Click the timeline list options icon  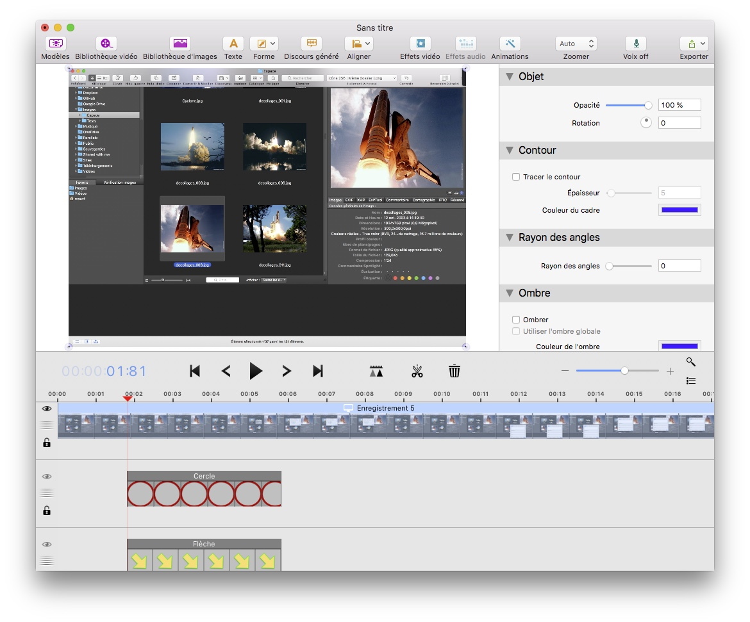690,381
